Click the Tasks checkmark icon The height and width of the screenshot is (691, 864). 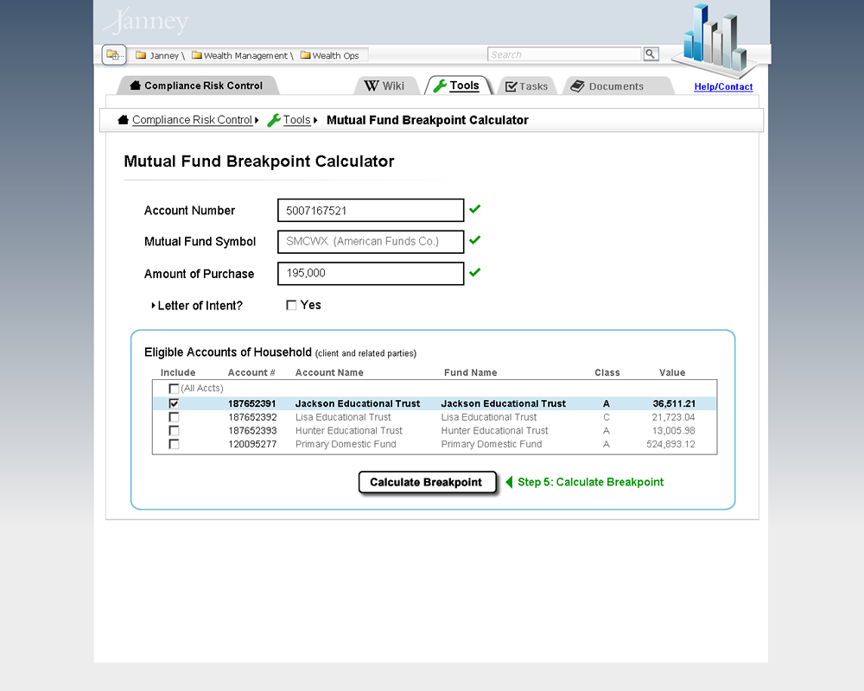tap(511, 86)
